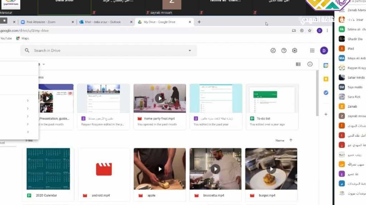
Task: Toggle bookmark star in the address bar
Action: (x=310, y=31)
